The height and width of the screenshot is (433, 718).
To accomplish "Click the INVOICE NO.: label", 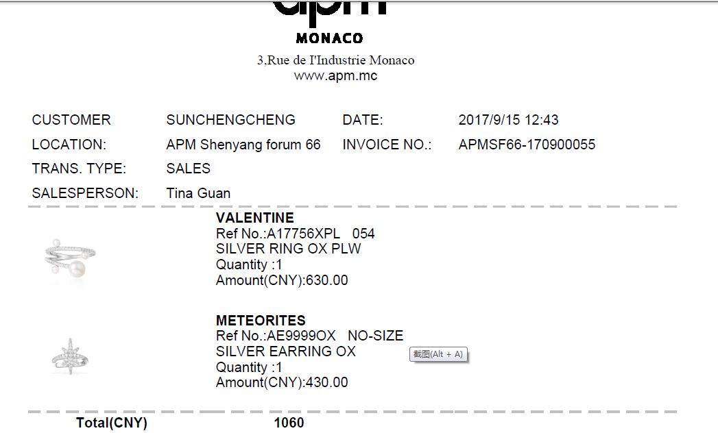I will [387, 145].
